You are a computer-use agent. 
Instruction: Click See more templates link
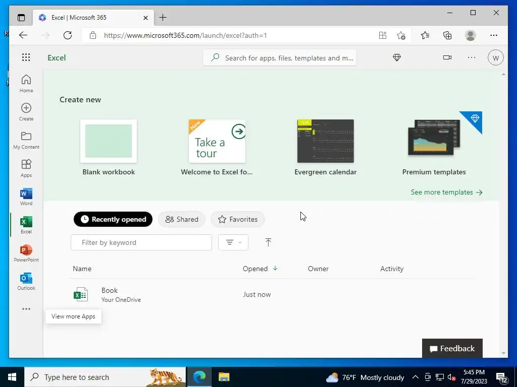coord(446,192)
